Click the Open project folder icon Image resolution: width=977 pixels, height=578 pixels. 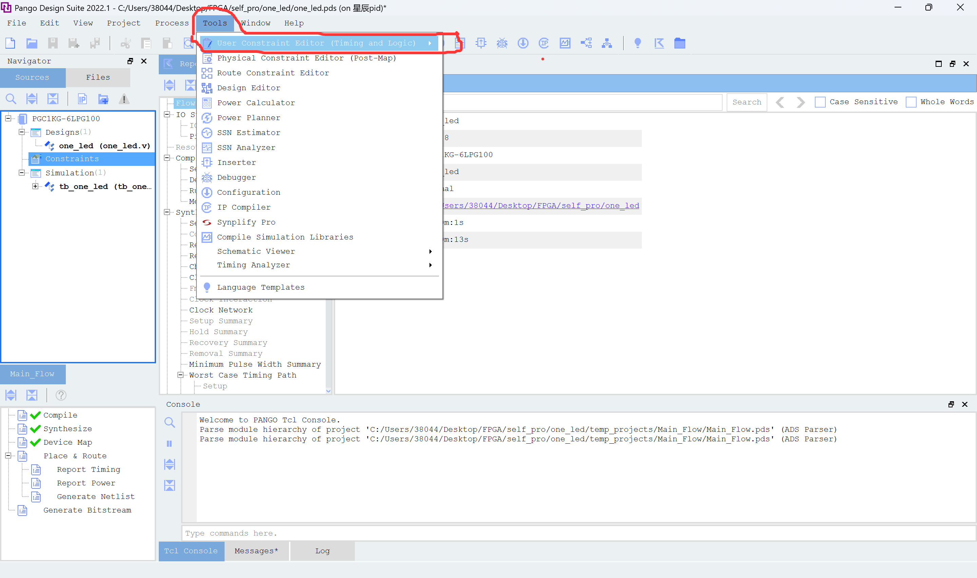(x=32, y=43)
